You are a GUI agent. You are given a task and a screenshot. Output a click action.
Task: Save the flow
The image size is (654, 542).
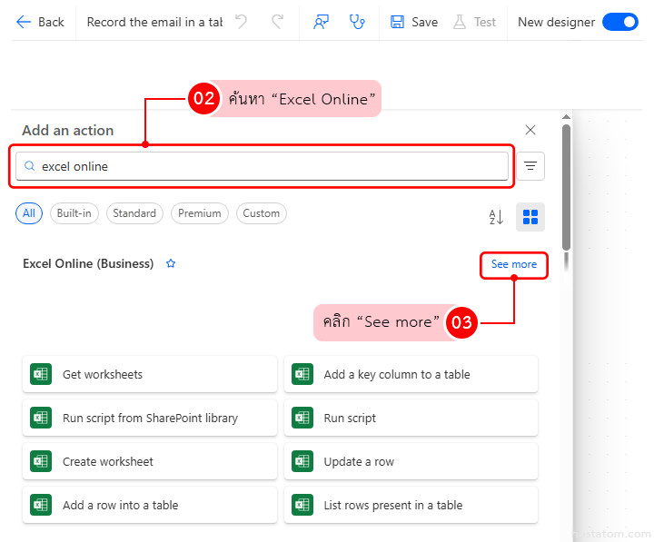414,22
